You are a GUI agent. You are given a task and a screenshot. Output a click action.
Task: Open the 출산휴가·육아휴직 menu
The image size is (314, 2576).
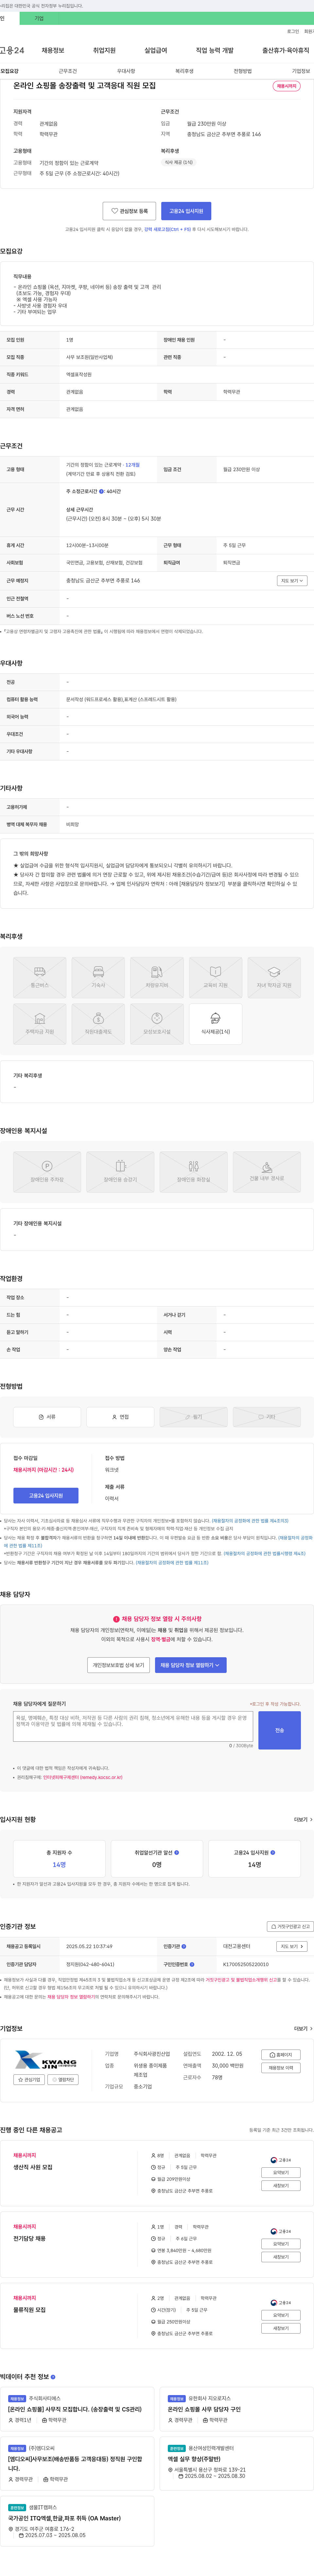pyautogui.click(x=286, y=50)
